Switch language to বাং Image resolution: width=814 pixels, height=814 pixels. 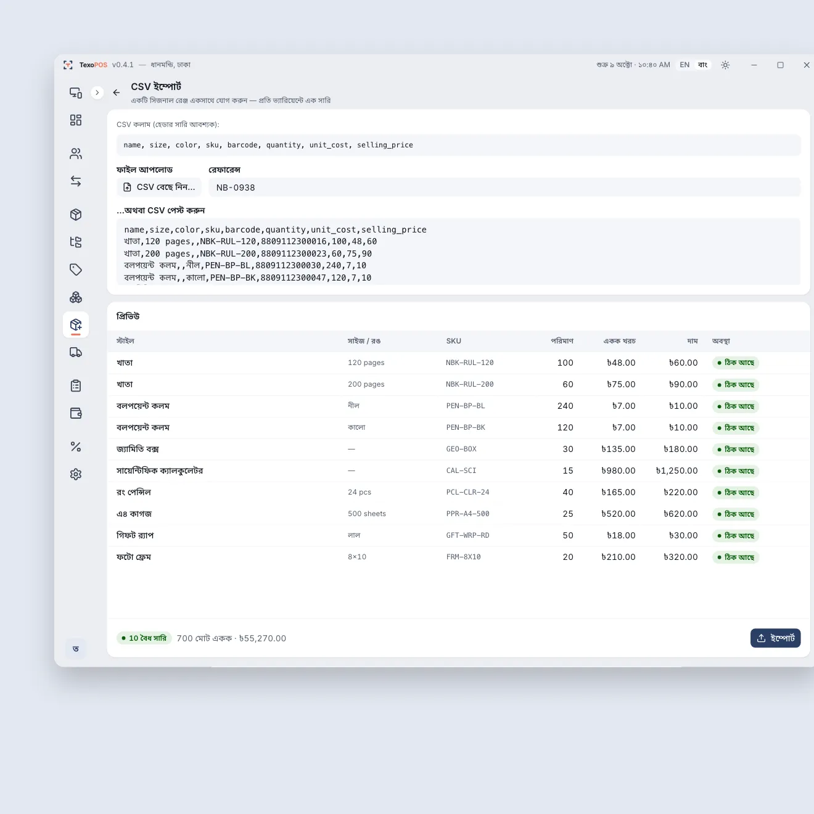click(x=702, y=65)
